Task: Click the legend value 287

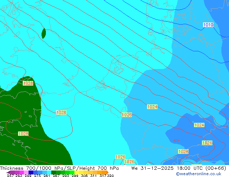Action: pyautogui.click(x=56, y=176)
